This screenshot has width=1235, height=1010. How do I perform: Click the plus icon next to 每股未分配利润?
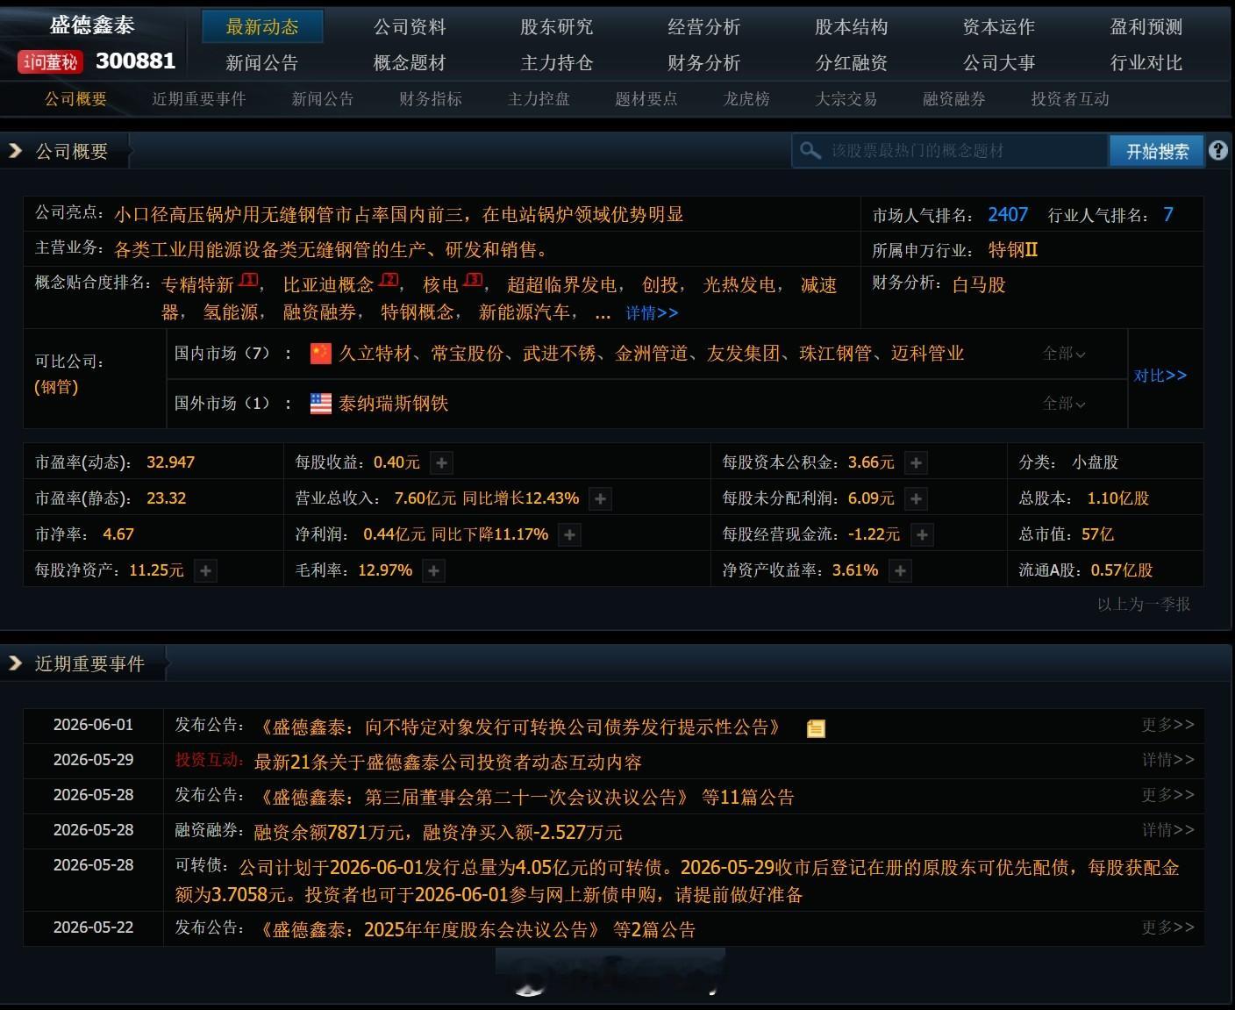click(x=917, y=498)
